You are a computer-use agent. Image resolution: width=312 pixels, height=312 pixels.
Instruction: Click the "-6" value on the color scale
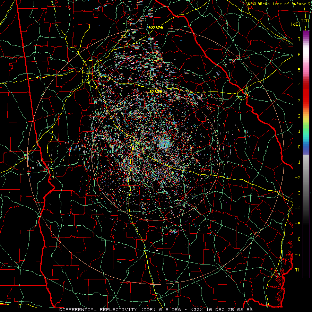(x=298, y=239)
